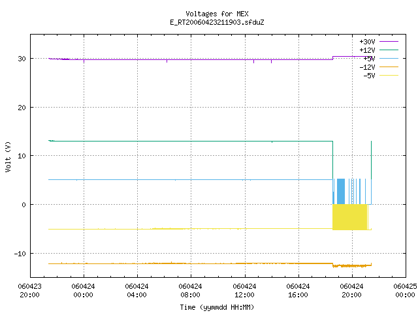The height and width of the screenshot is (313, 418).
Task: Click the yellow -5V oscillation block
Action: tap(350, 217)
